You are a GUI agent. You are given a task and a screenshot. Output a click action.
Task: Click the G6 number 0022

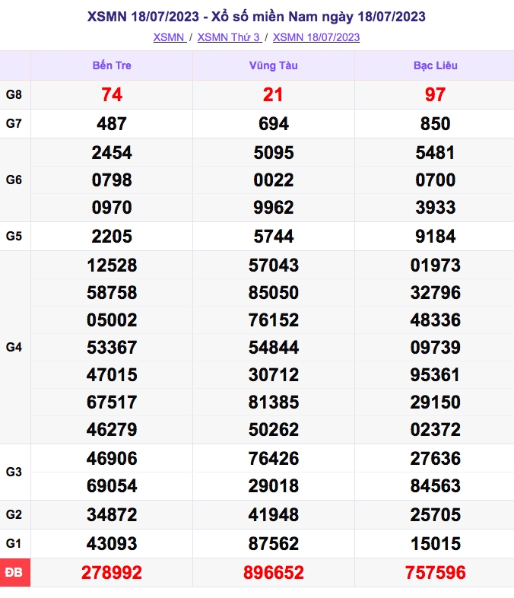[x=274, y=180]
